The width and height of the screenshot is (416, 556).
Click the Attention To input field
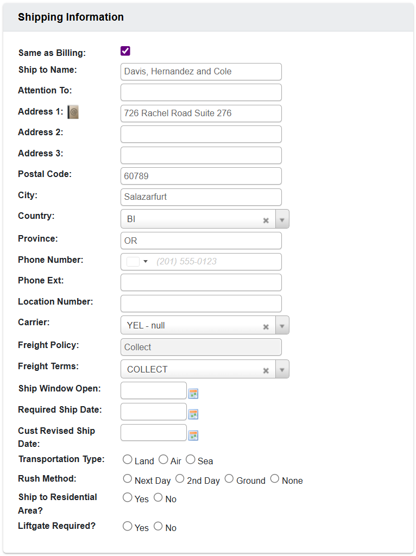(x=200, y=92)
